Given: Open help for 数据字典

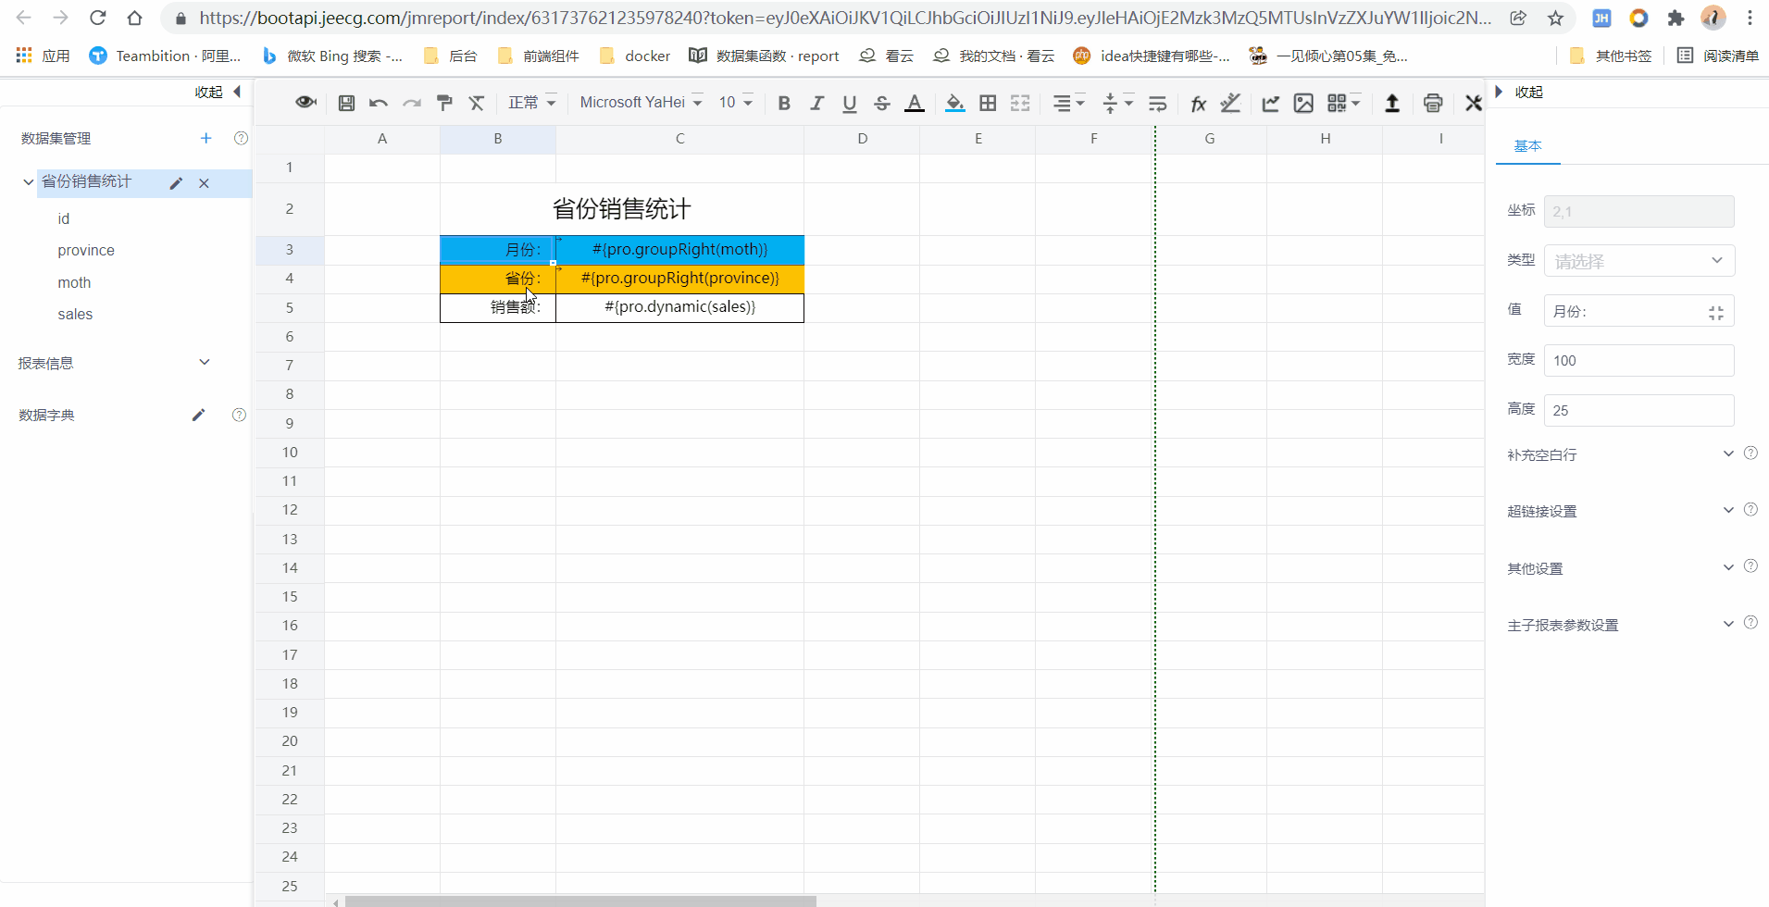Looking at the screenshot, I should pos(239,415).
